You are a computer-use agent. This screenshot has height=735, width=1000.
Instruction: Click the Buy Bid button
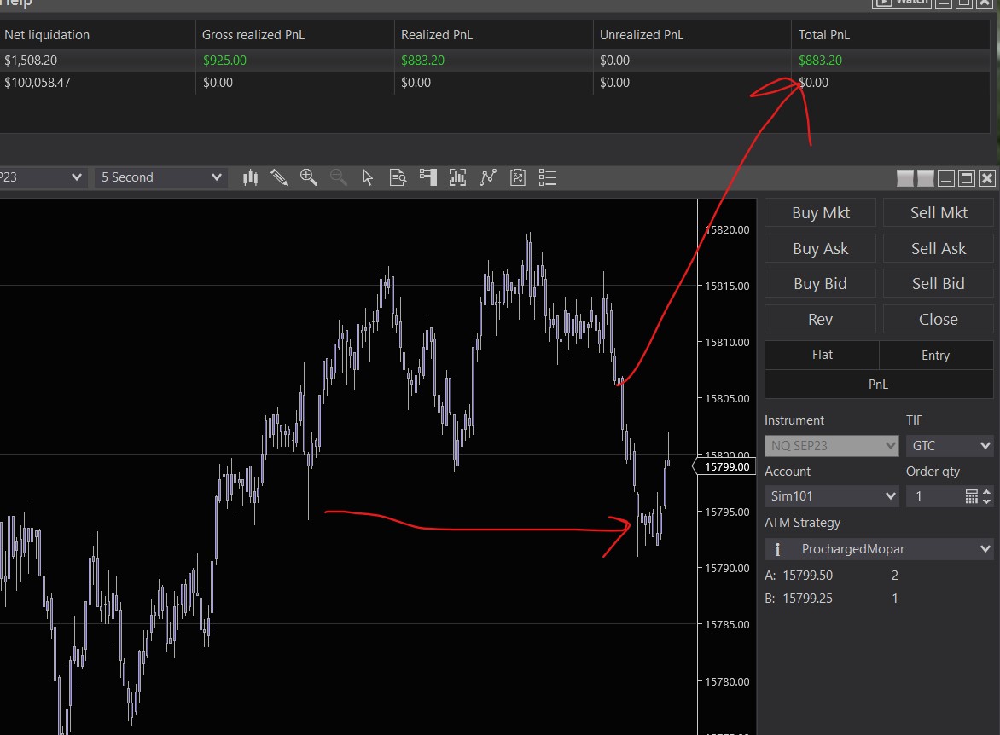[820, 283]
